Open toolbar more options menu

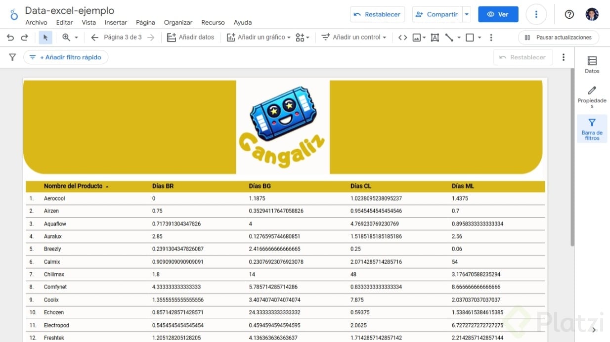[491, 38]
